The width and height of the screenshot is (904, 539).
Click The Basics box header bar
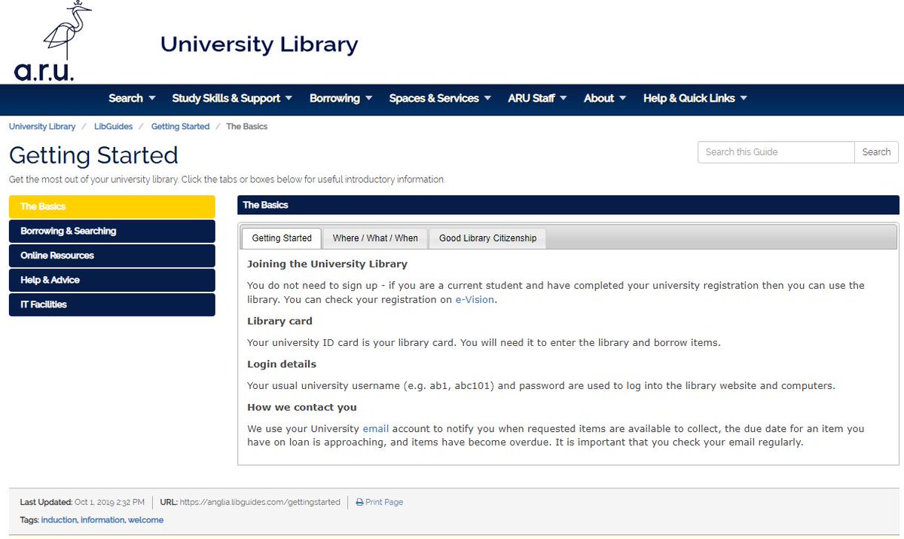568,205
